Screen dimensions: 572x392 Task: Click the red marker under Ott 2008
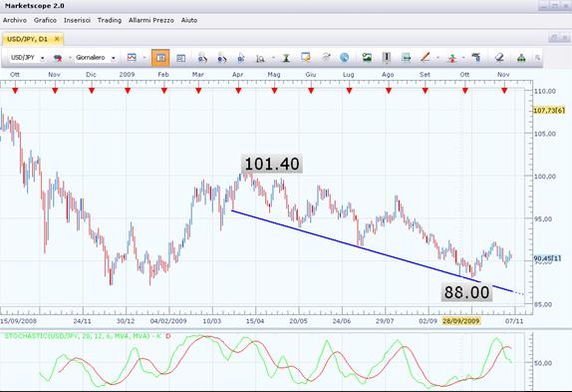pyautogui.click(x=15, y=90)
